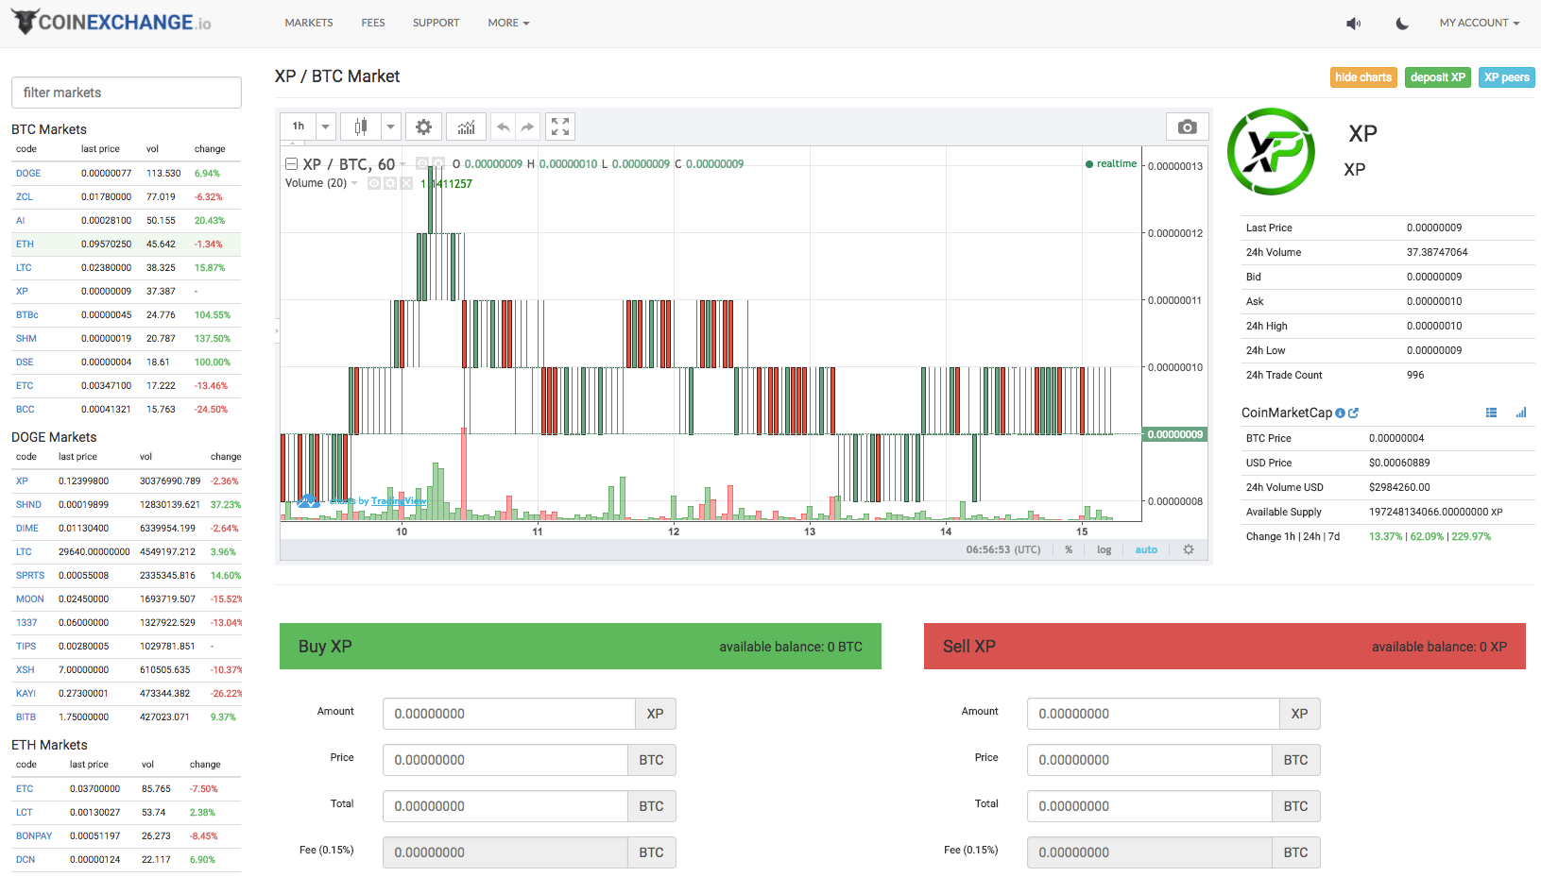Open ZCL in BTC Markets
Screen dimensions: 1541x877
coord(25,197)
